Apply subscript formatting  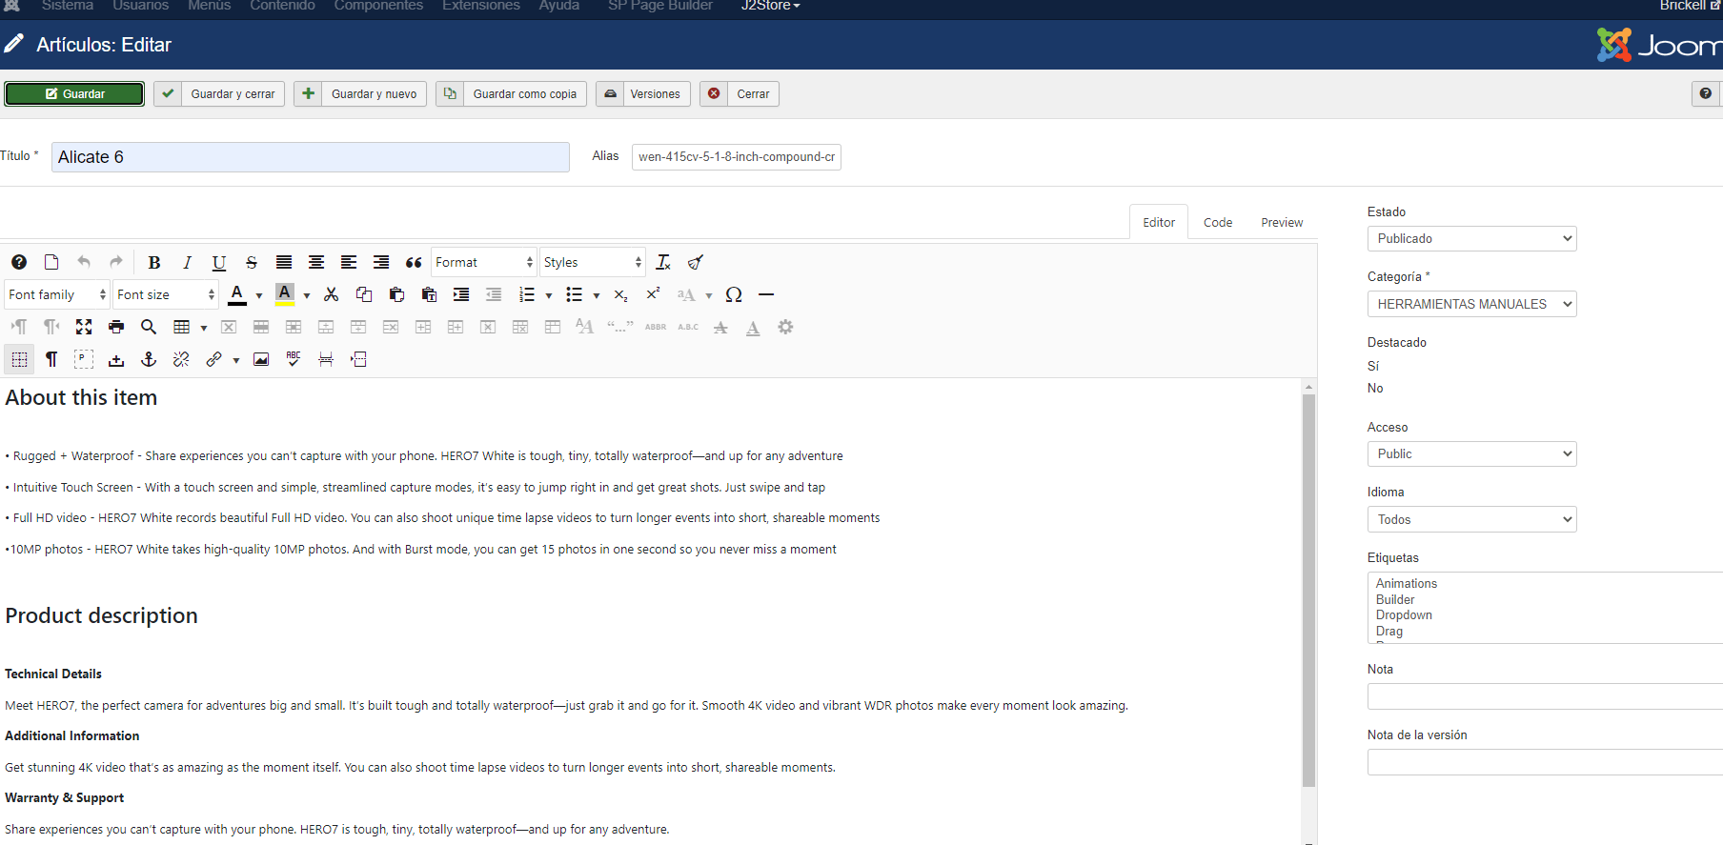coord(620,294)
